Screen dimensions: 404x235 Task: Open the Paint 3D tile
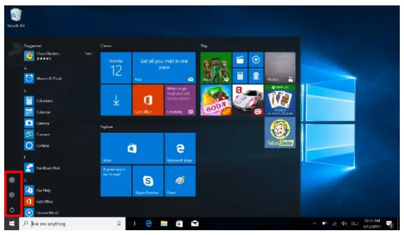[x=180, y=181]
